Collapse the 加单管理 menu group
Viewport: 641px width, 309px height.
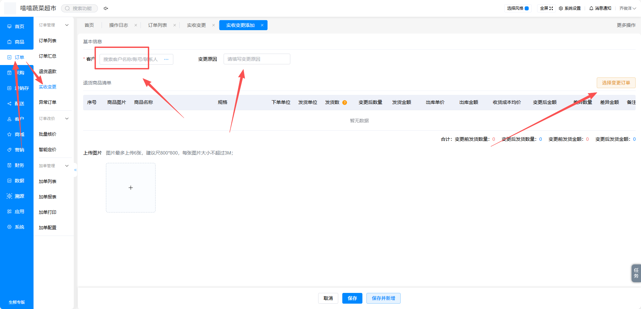click(67, 166)
